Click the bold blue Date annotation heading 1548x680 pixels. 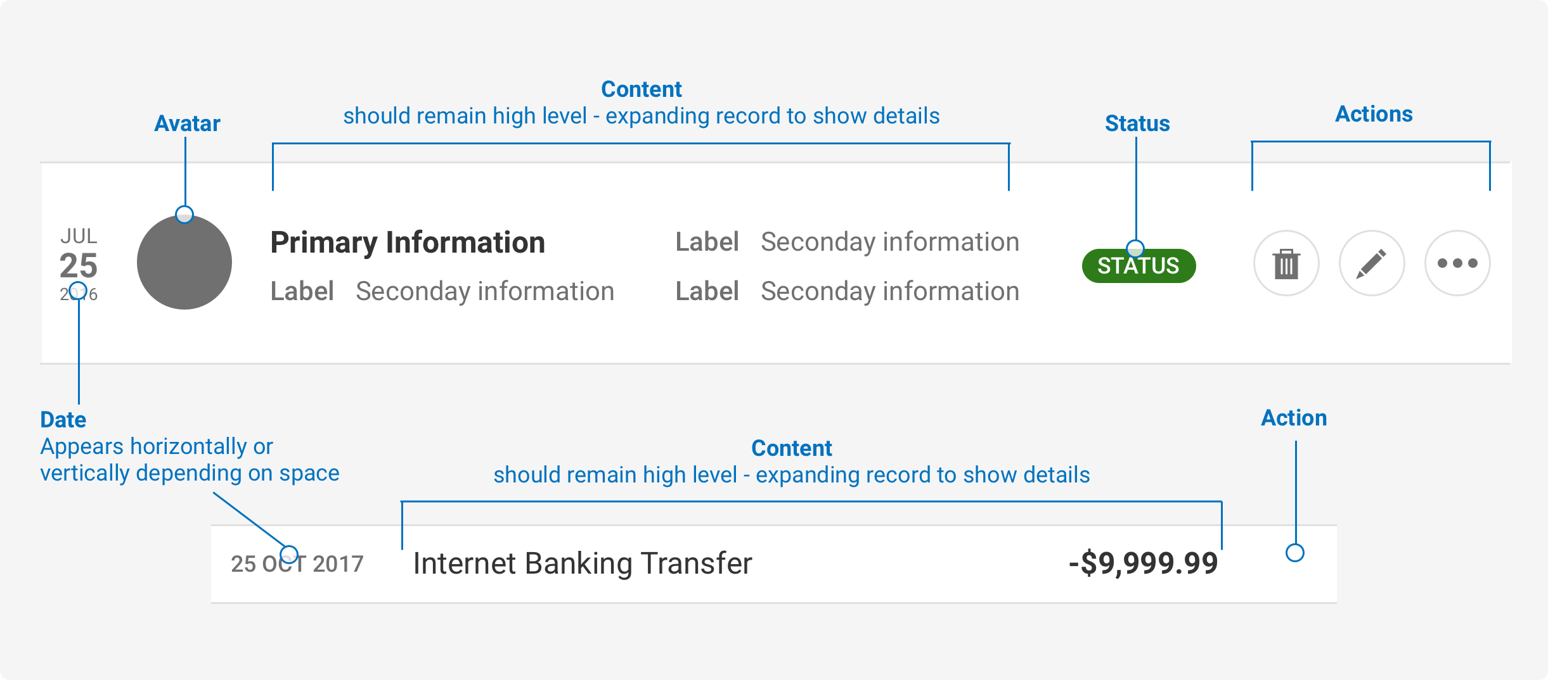click(x=63, y=420)
